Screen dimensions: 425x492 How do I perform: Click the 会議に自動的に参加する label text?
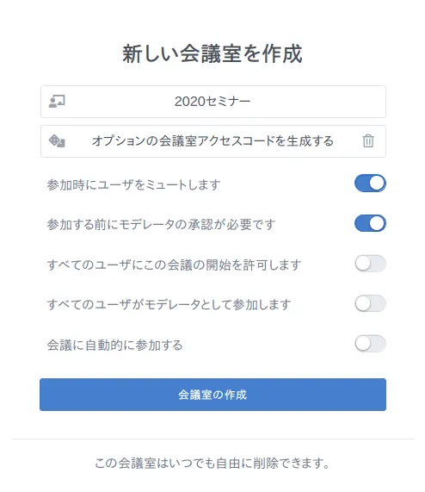pyautogui.click(x=114, y=345)
